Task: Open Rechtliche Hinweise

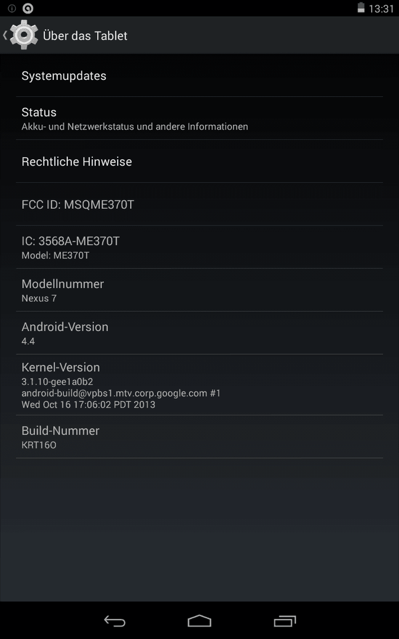Action: click(200, 162)
